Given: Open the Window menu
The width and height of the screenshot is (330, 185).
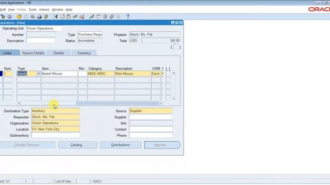Looking at the screenshot, I should click(57, 10).
